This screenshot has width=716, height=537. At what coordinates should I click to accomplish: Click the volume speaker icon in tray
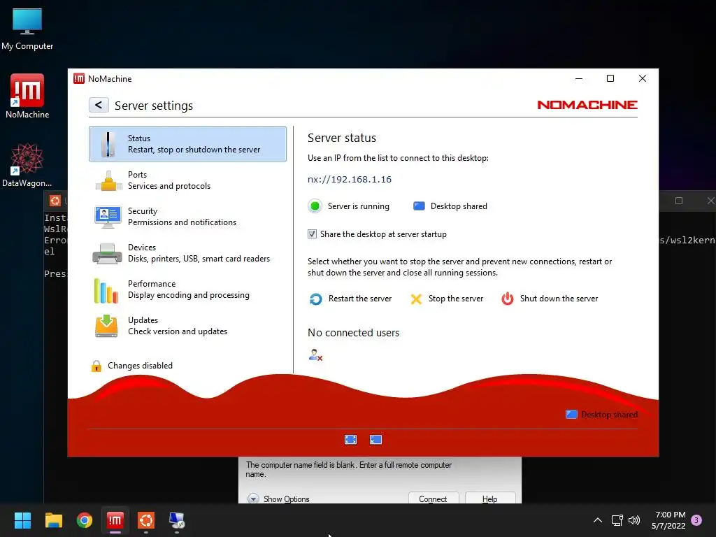[634, 520]
